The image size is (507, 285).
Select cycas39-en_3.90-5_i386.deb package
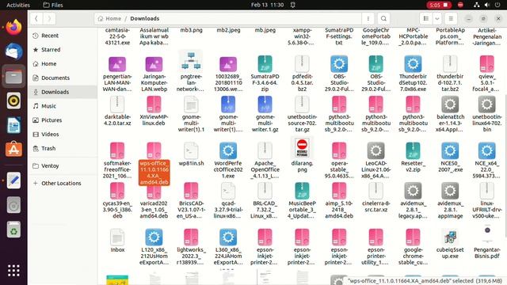coord(117,200)
